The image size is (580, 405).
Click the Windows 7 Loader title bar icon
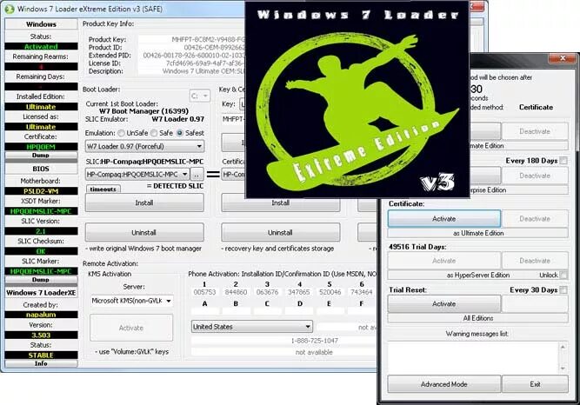[10, 9]
